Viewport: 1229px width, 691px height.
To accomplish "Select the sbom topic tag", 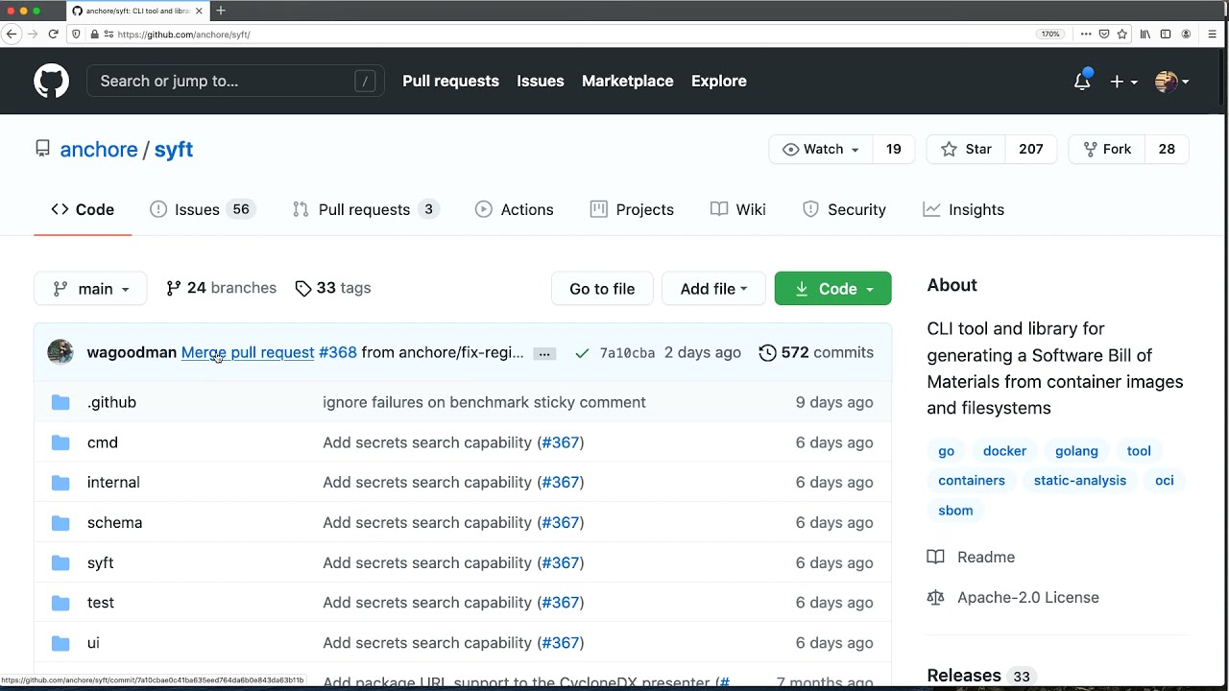I will point(955,511).
